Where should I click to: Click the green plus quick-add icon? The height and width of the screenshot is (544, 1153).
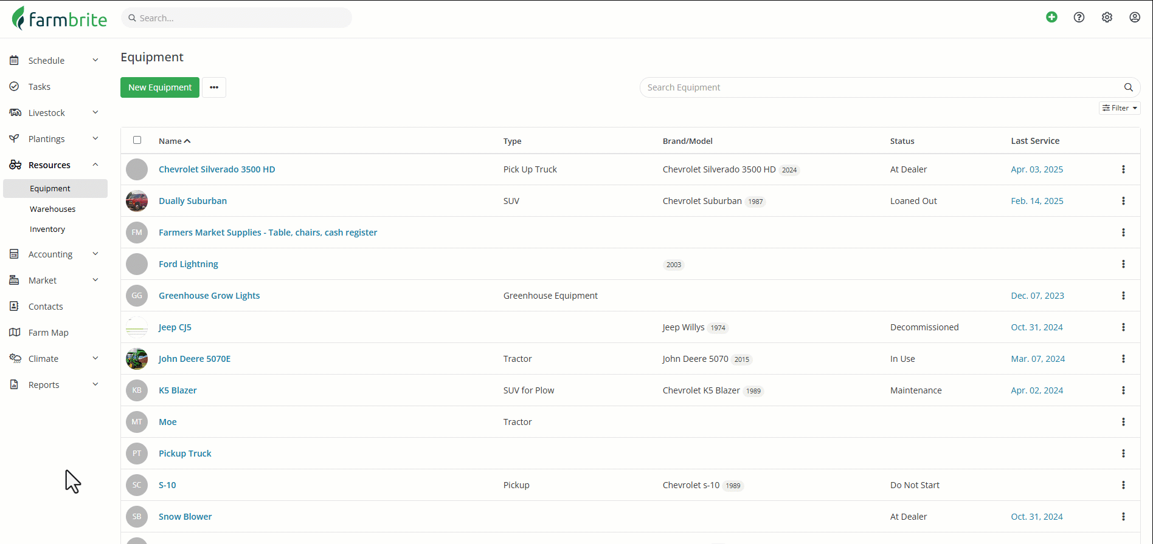[x=1051, y=17]
